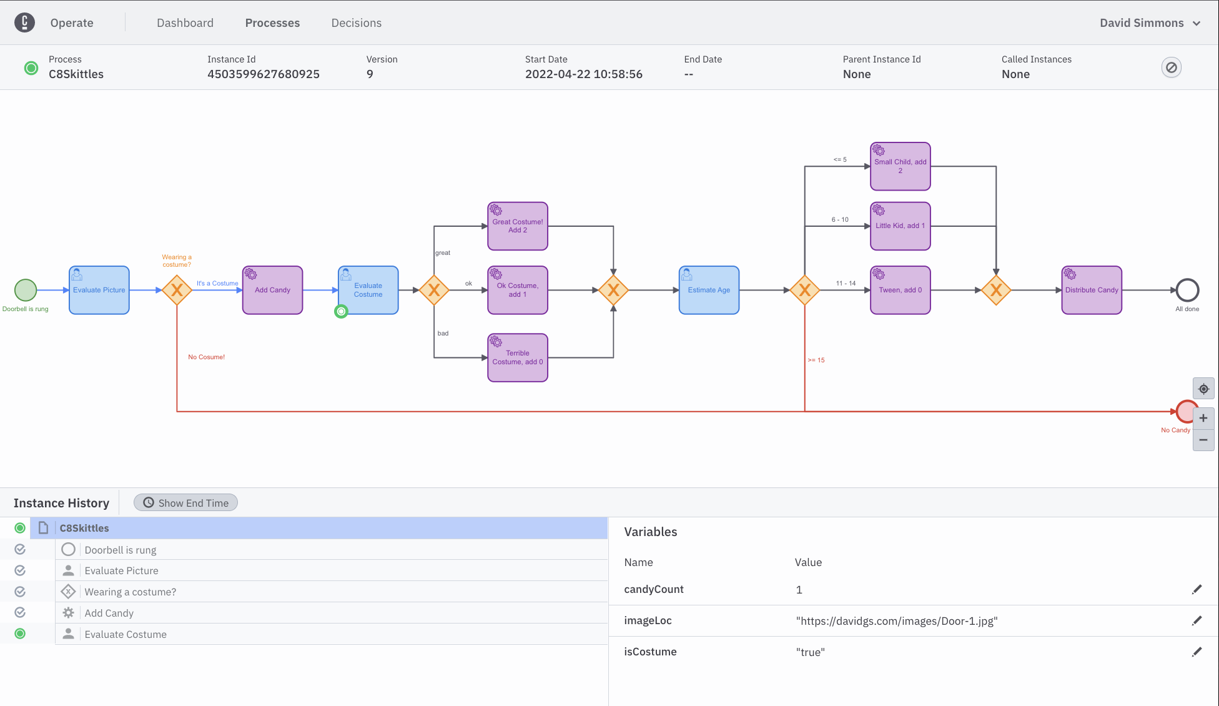The image size is (1219, 706).
Task: Select the Add Candy history entry
Action: [109, 613]
